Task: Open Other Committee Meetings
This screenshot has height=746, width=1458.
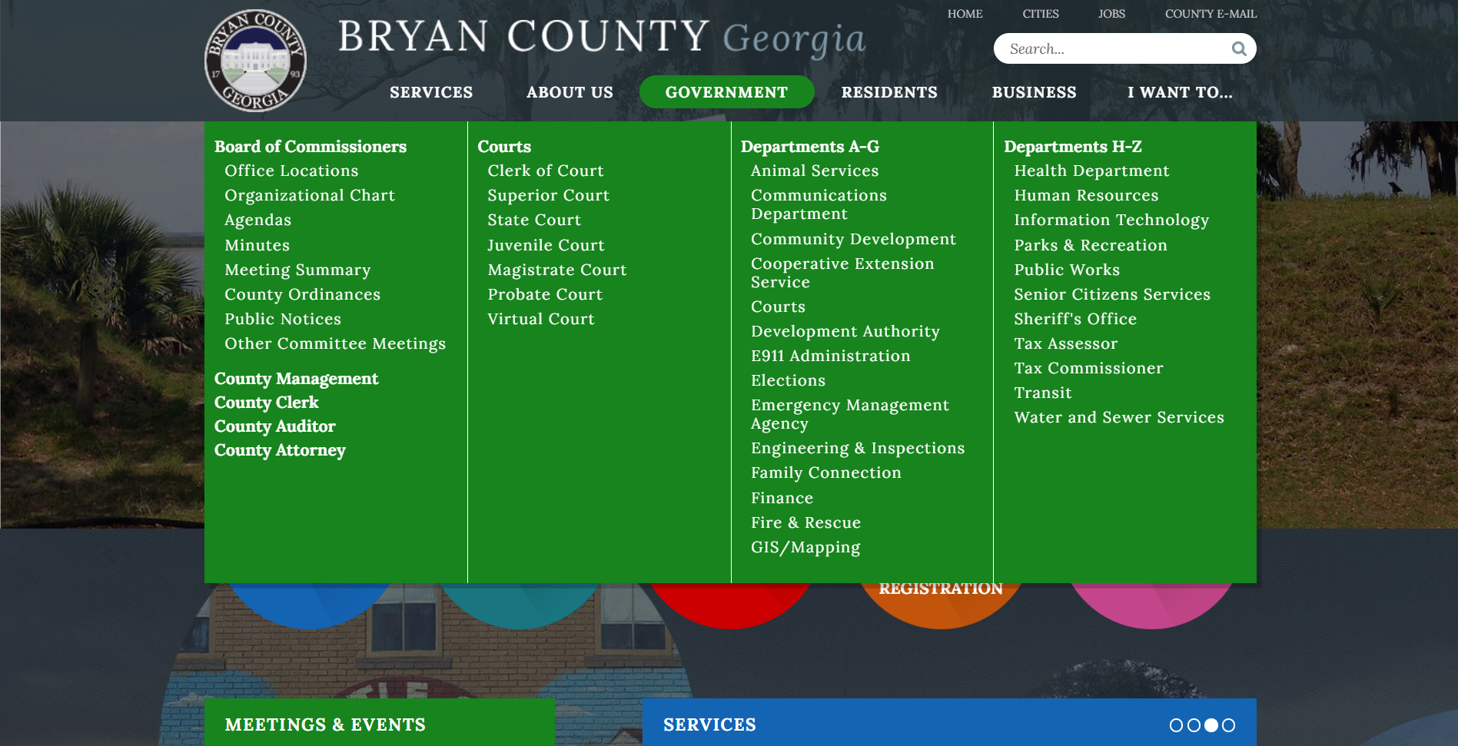Action: point(335,343)
